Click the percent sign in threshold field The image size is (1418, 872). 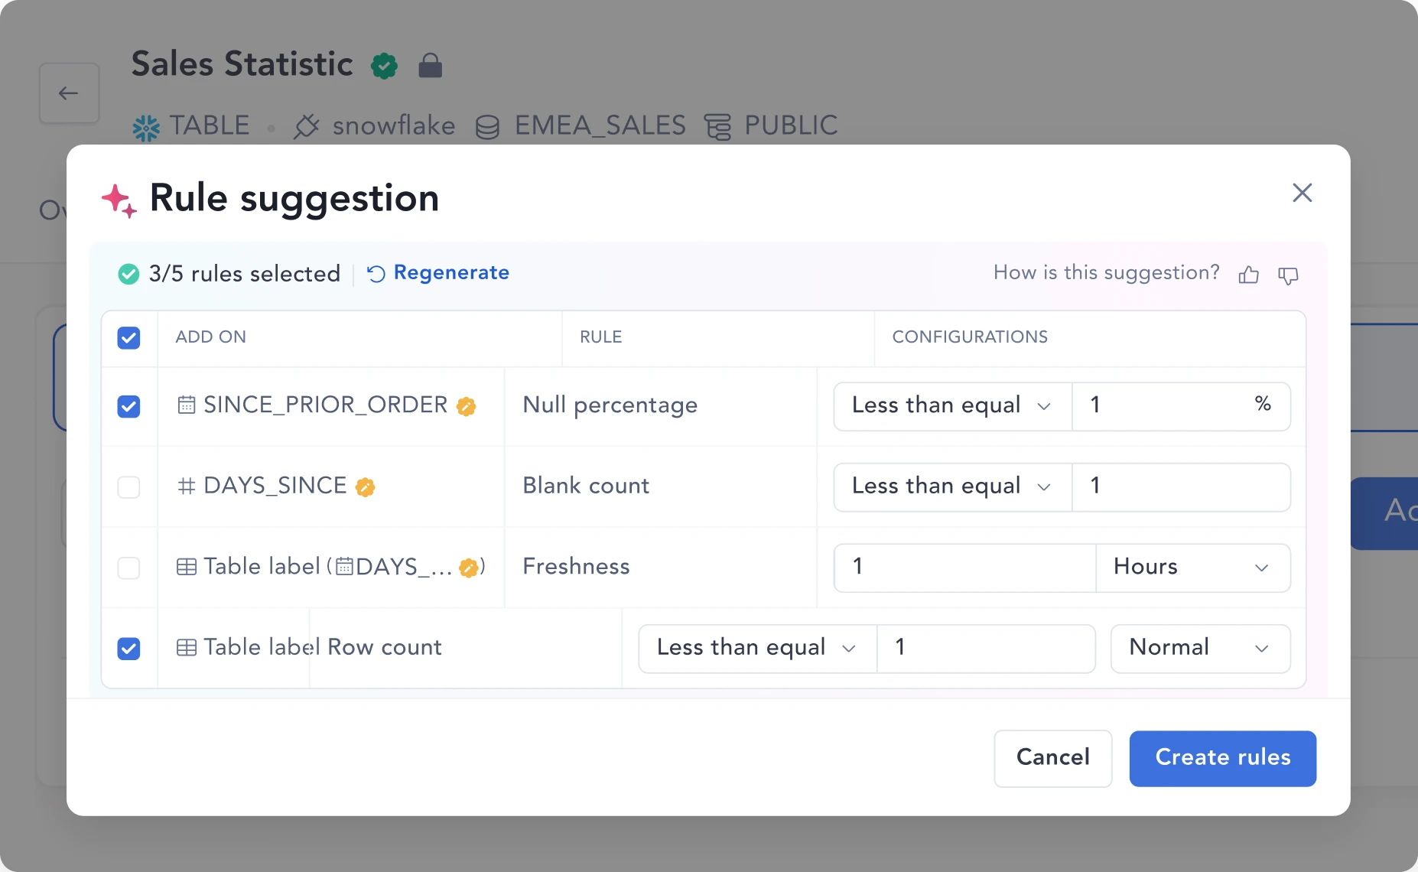coord(1263,404)
